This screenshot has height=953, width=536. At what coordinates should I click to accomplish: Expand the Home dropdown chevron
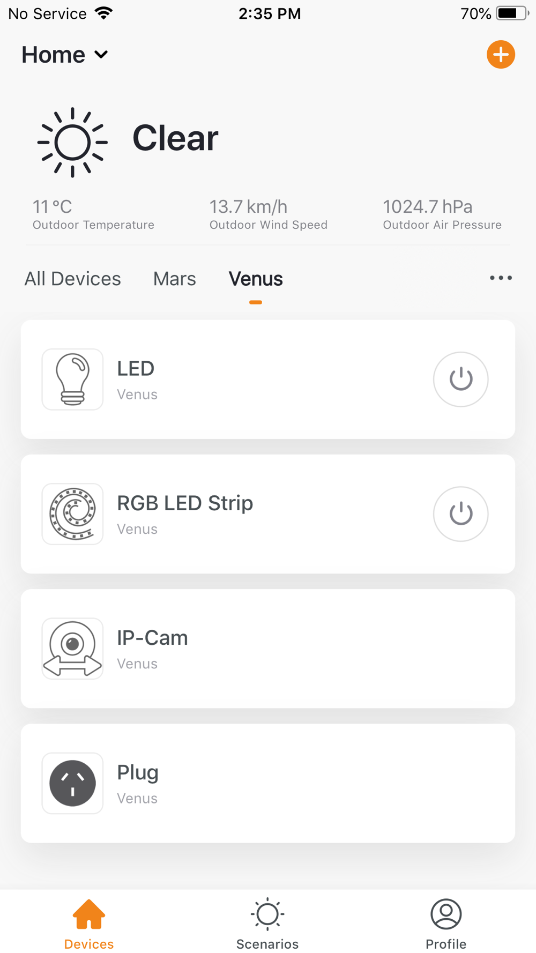(101, 55)
